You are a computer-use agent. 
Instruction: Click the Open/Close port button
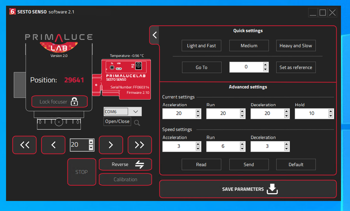117,121
